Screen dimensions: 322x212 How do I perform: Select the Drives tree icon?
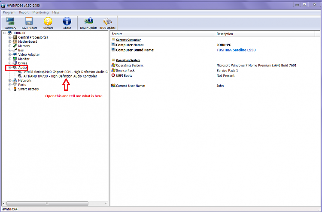coord(15,63)
